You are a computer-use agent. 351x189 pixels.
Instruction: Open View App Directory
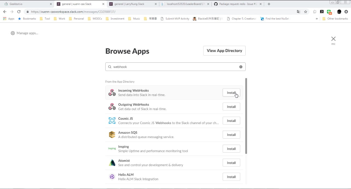(224, 51)
